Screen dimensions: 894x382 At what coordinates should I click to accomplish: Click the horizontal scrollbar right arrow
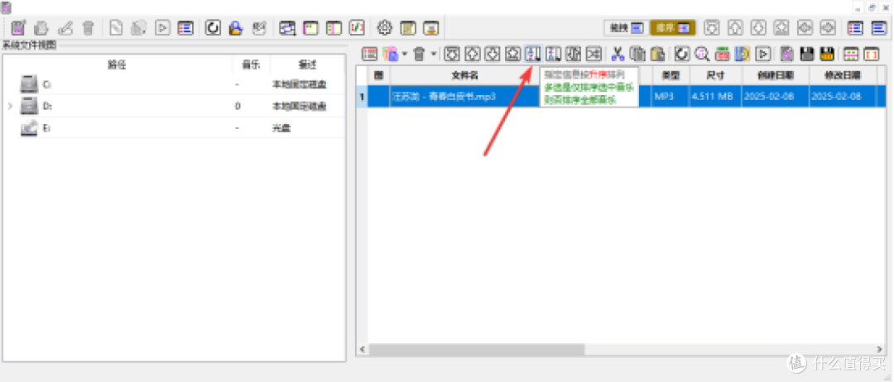[881, 348]
